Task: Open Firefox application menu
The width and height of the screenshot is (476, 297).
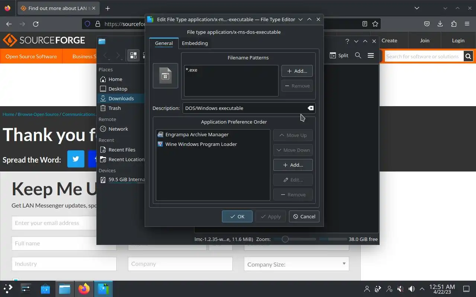Action: click(467, 24)
